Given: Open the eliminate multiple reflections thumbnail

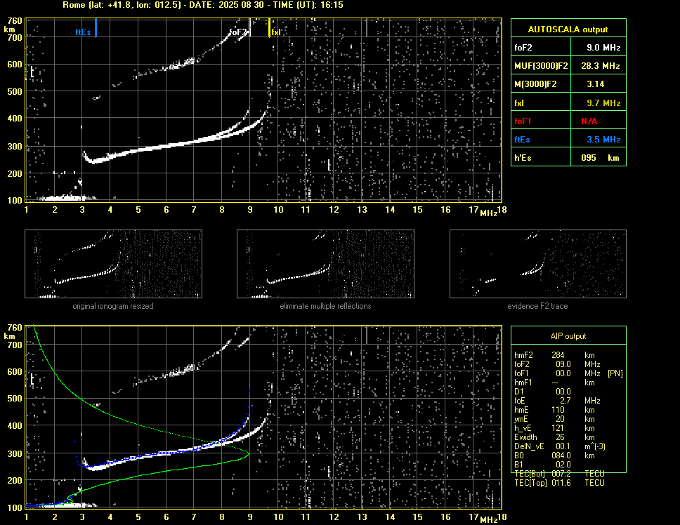Looking at the screenshot, I should pos(325,264).
